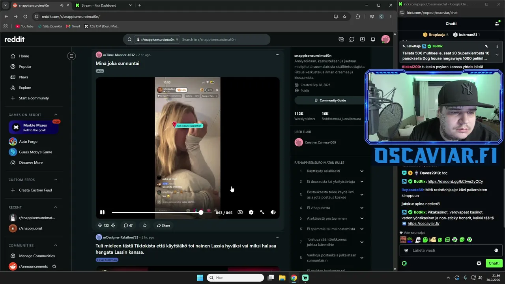
Task: Open Reddit notifications bell
Action: tap(373, 39)
